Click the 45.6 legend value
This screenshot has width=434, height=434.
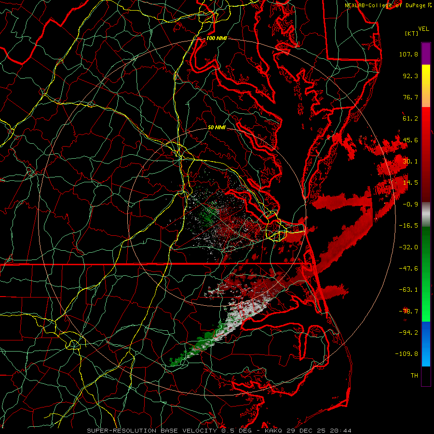(410, 140)
